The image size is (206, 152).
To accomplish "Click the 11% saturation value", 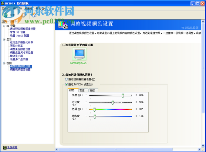I will pos(141,116).
